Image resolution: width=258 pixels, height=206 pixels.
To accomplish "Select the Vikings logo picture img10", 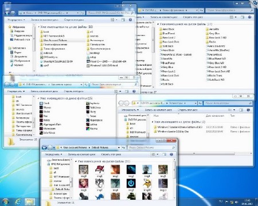I will tap(147, 185).
